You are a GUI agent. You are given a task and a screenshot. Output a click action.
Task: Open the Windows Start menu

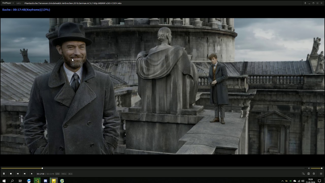click(4, 181)
